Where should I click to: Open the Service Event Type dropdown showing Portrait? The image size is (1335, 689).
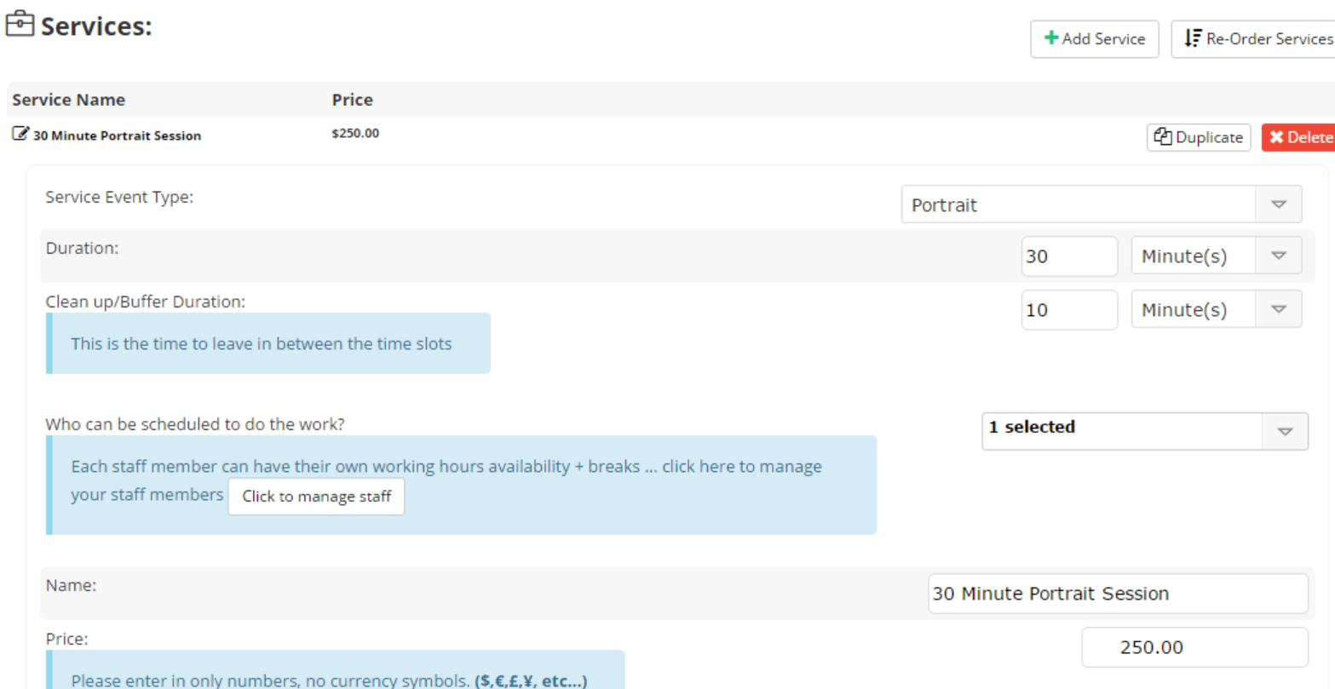click(1278, 204)
